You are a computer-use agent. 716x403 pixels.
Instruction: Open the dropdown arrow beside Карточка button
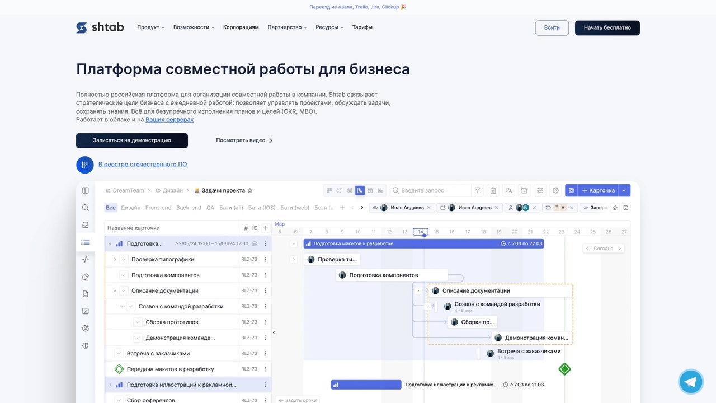(624, 190)
